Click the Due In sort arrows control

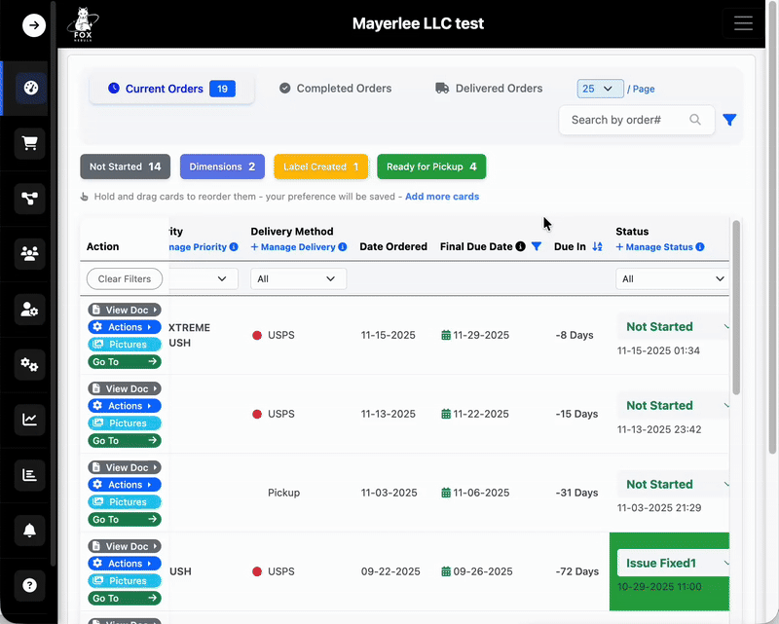click(x=600, y=246)
